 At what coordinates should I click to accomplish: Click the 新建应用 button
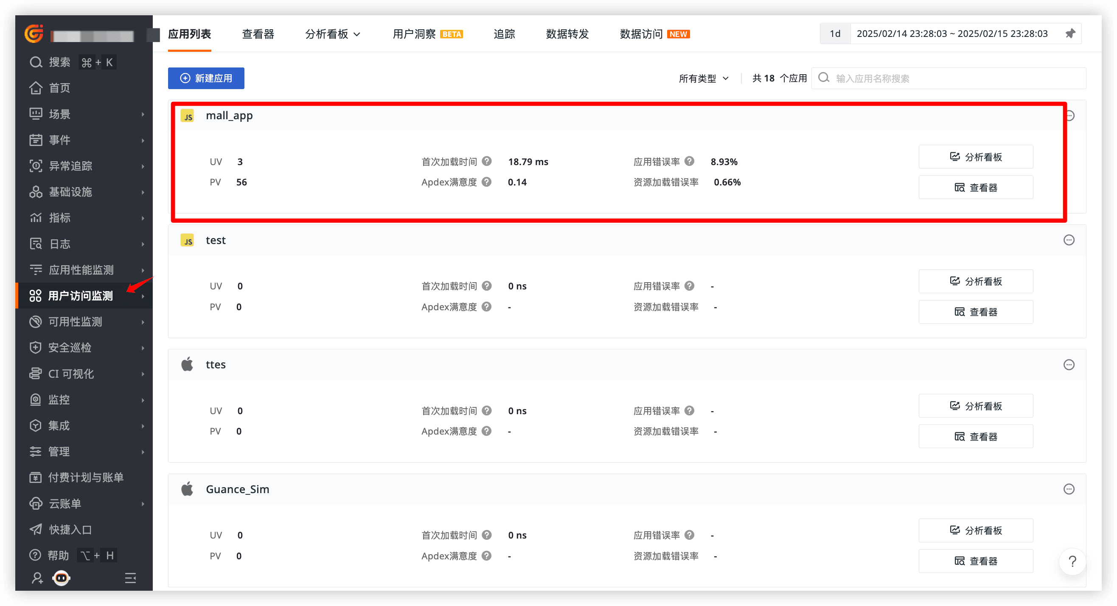pyautogui.click(x=206, y=79)
